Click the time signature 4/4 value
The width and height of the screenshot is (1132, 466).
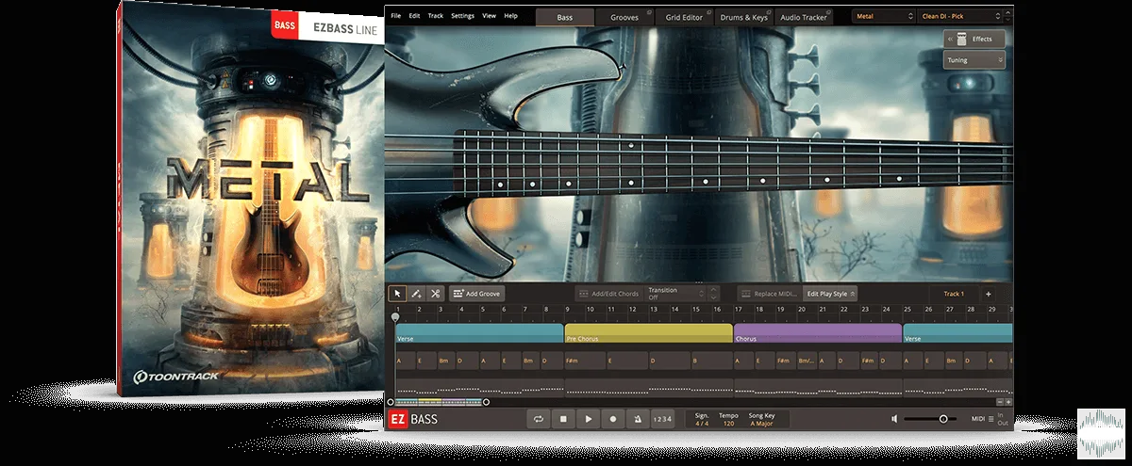701,424
